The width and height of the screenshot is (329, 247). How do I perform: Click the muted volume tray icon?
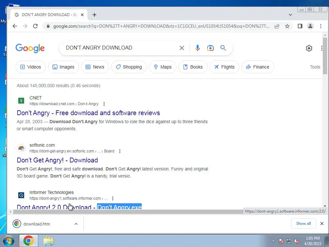297,241
